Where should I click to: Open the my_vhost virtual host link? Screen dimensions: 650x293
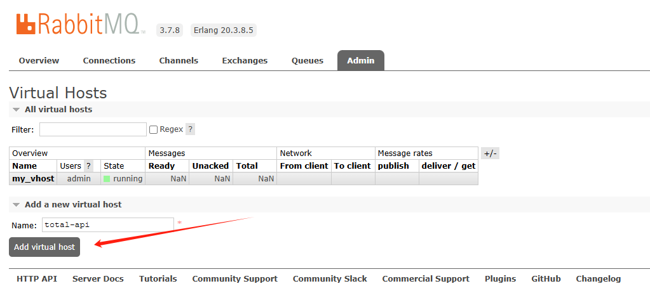point(33,179)
